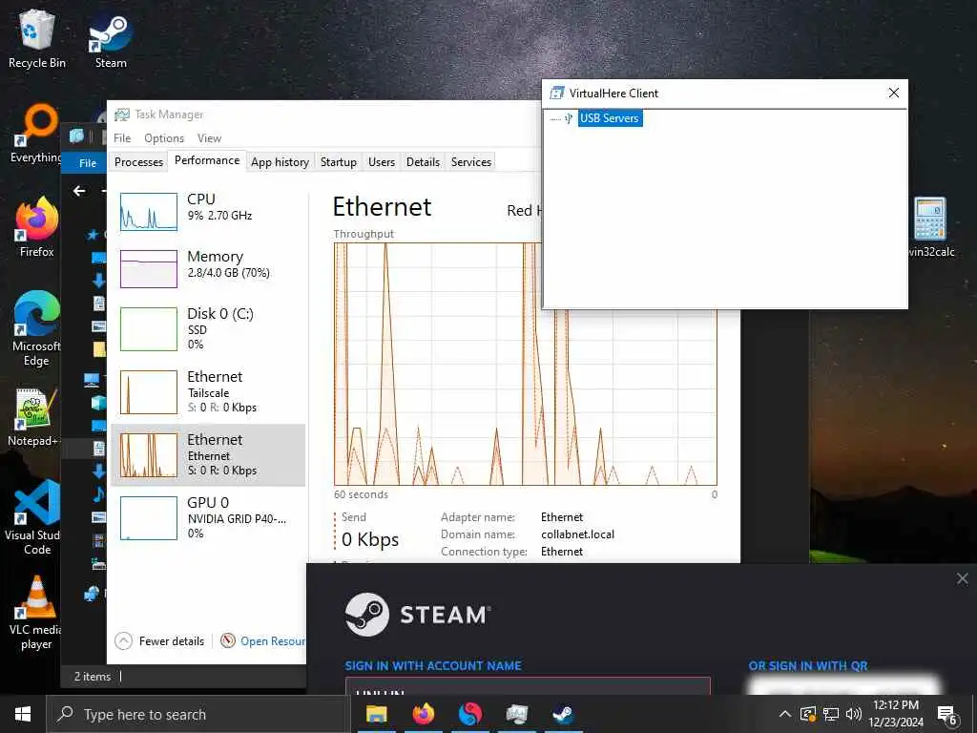Open Task Manager File menu
The width and height of the screenshot is (977, 733).
pos(122,137)
